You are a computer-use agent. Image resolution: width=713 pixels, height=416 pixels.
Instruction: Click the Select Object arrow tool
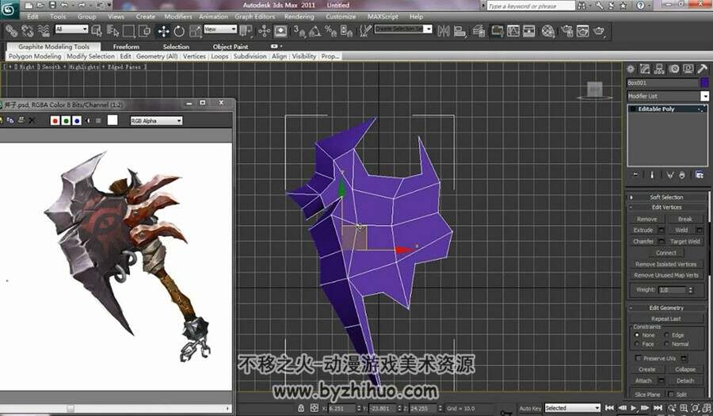tap(97, 31)
